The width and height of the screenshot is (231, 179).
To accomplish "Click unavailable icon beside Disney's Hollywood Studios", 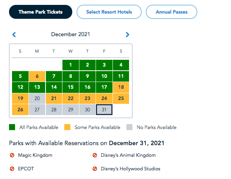I will pyautogui.click(x=95, y=168).
